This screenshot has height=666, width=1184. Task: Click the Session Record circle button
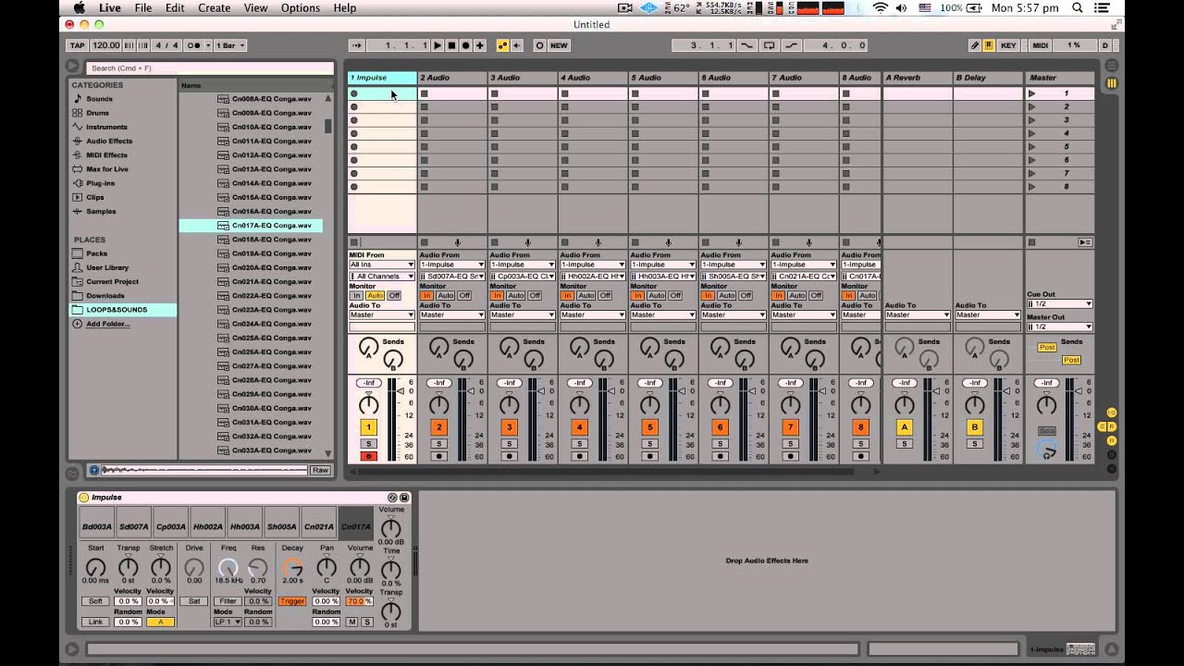point(540,45)
